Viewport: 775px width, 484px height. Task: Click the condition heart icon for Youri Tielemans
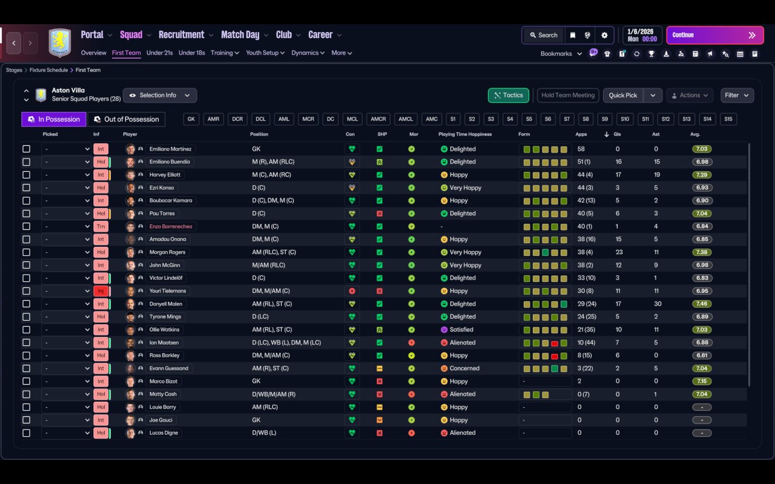point(352,291)
